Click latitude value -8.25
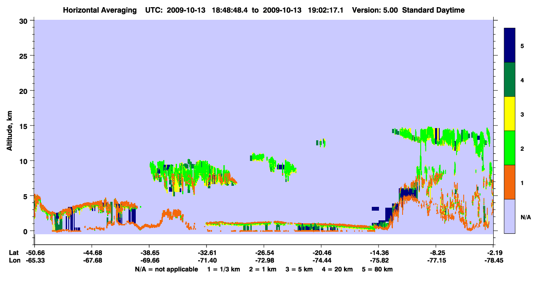Viewport: 548px width, 281px height. tap(435, 253)
